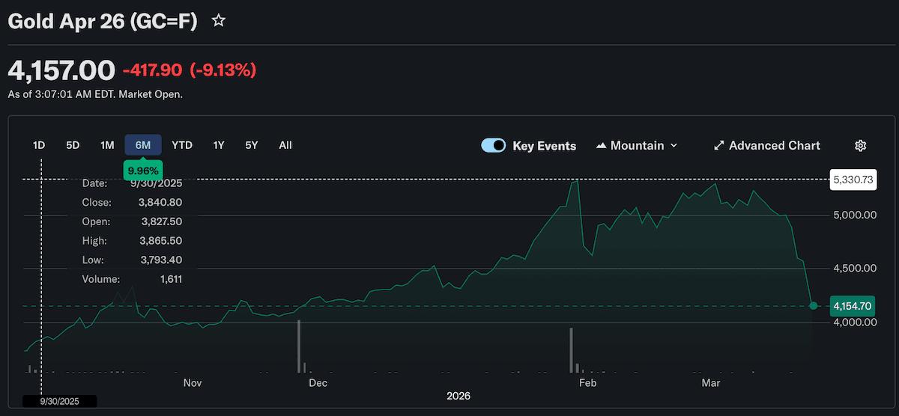The image size is (899, 416).
Task: Click the 9/30/2025 date marker label
Action: (60, 401)
